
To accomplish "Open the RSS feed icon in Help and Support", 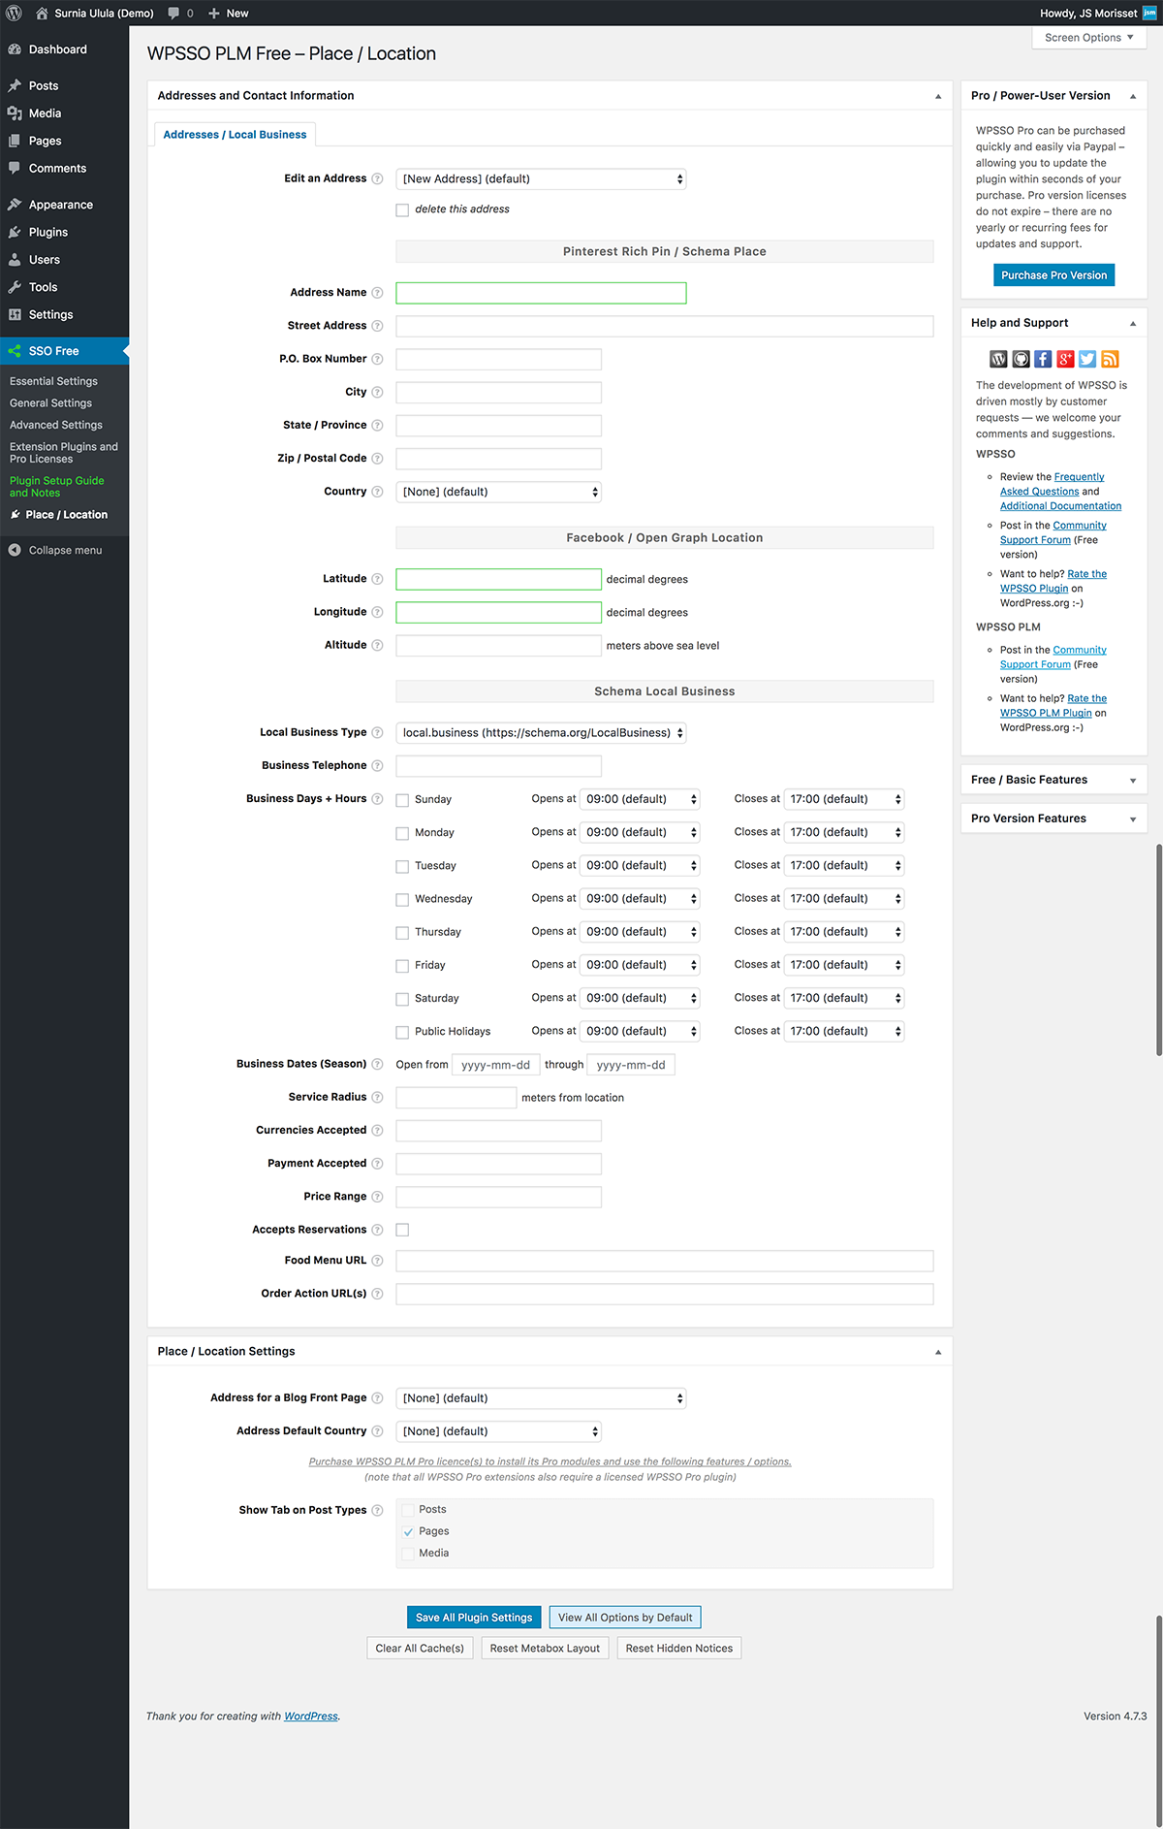I will coord(1110,360).
